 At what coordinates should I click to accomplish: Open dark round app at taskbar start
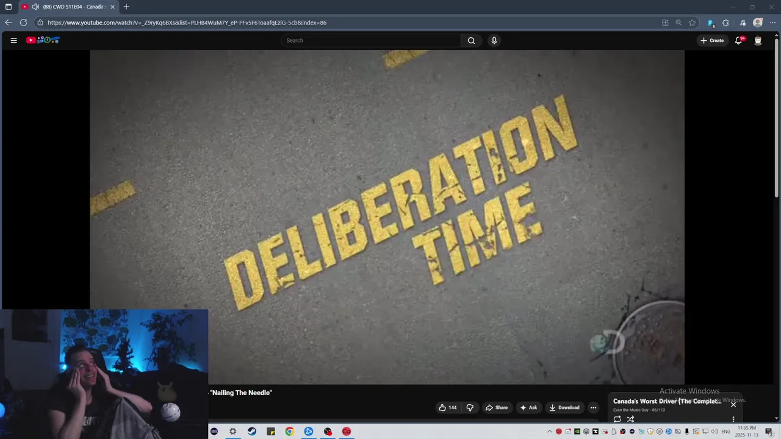tap(214, 431)
